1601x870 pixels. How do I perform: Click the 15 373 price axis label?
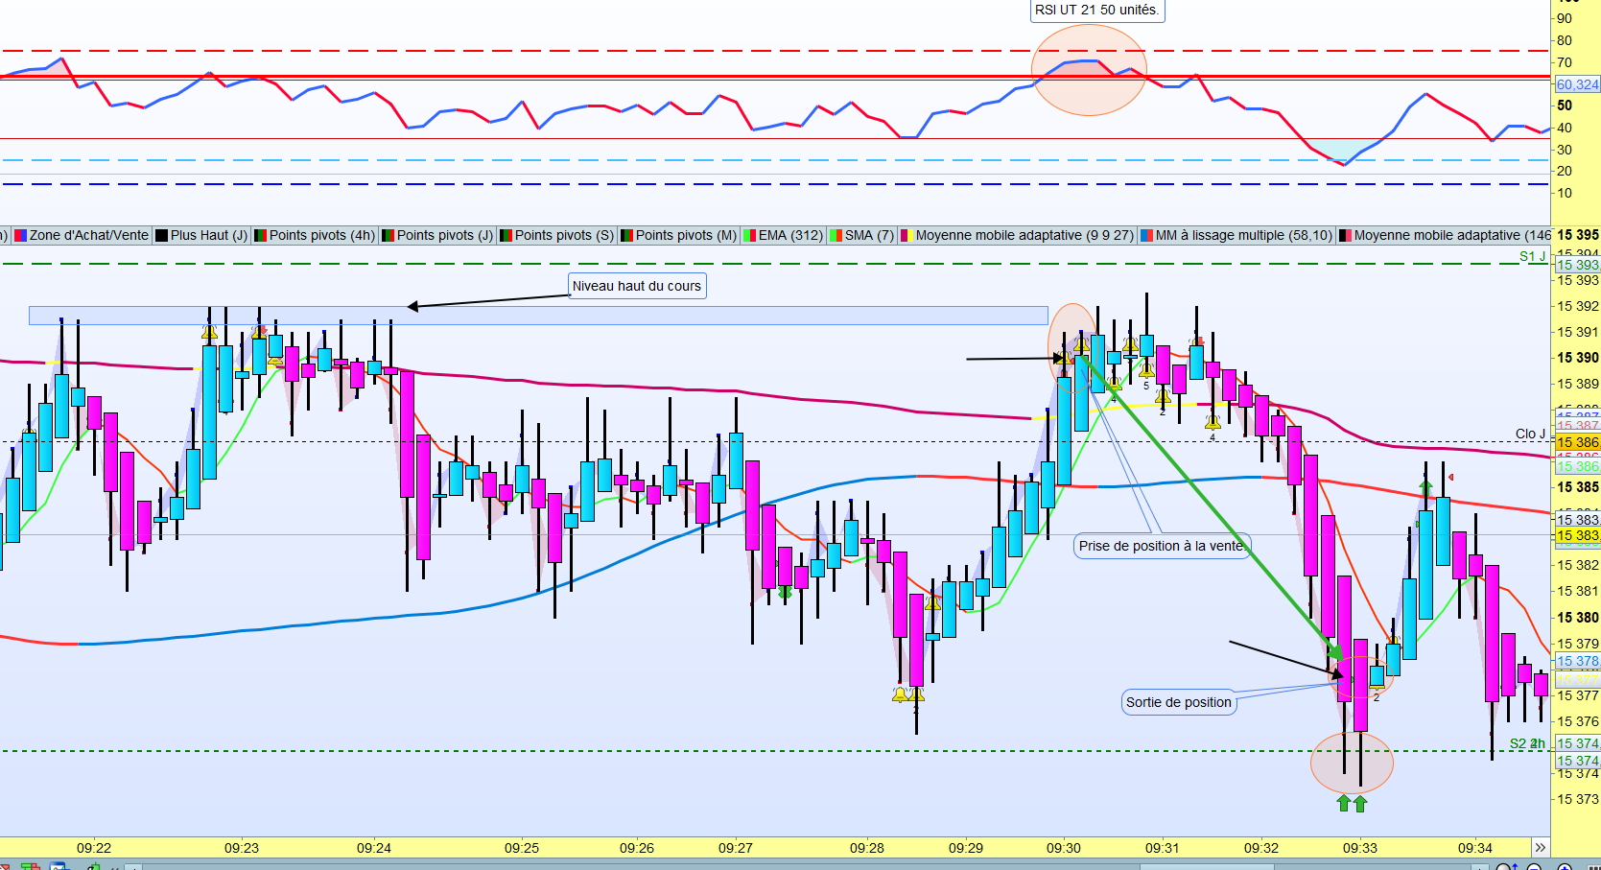coord(1578,799)
